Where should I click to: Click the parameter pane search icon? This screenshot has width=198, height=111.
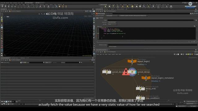(x=193, y=14)
